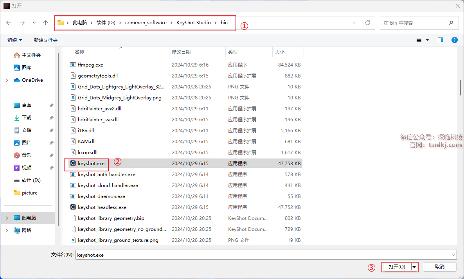Select the keyshot_headless.exe file icon
The image size is (464, 279).
[73, 207]
